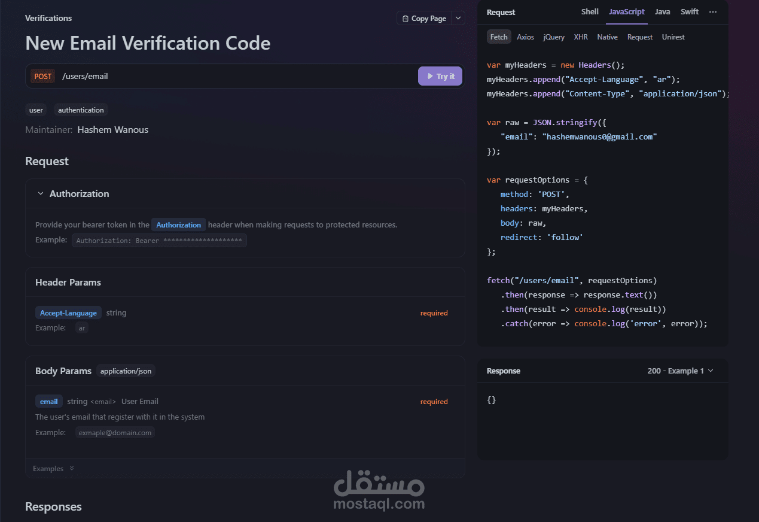The height and width of the screenshot is (522, 759).
Task: Click the Request section heading
Action: coord(47,161)
